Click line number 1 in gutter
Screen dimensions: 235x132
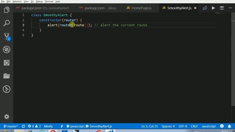coord(23,15)
